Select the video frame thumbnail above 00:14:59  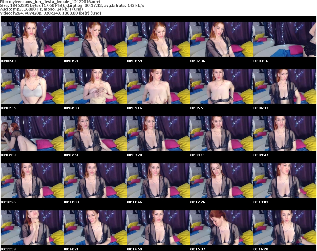(158, 227)
